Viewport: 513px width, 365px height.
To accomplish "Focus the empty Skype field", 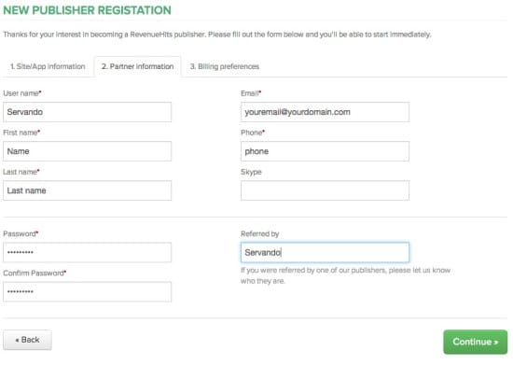I will coord(325,190).
